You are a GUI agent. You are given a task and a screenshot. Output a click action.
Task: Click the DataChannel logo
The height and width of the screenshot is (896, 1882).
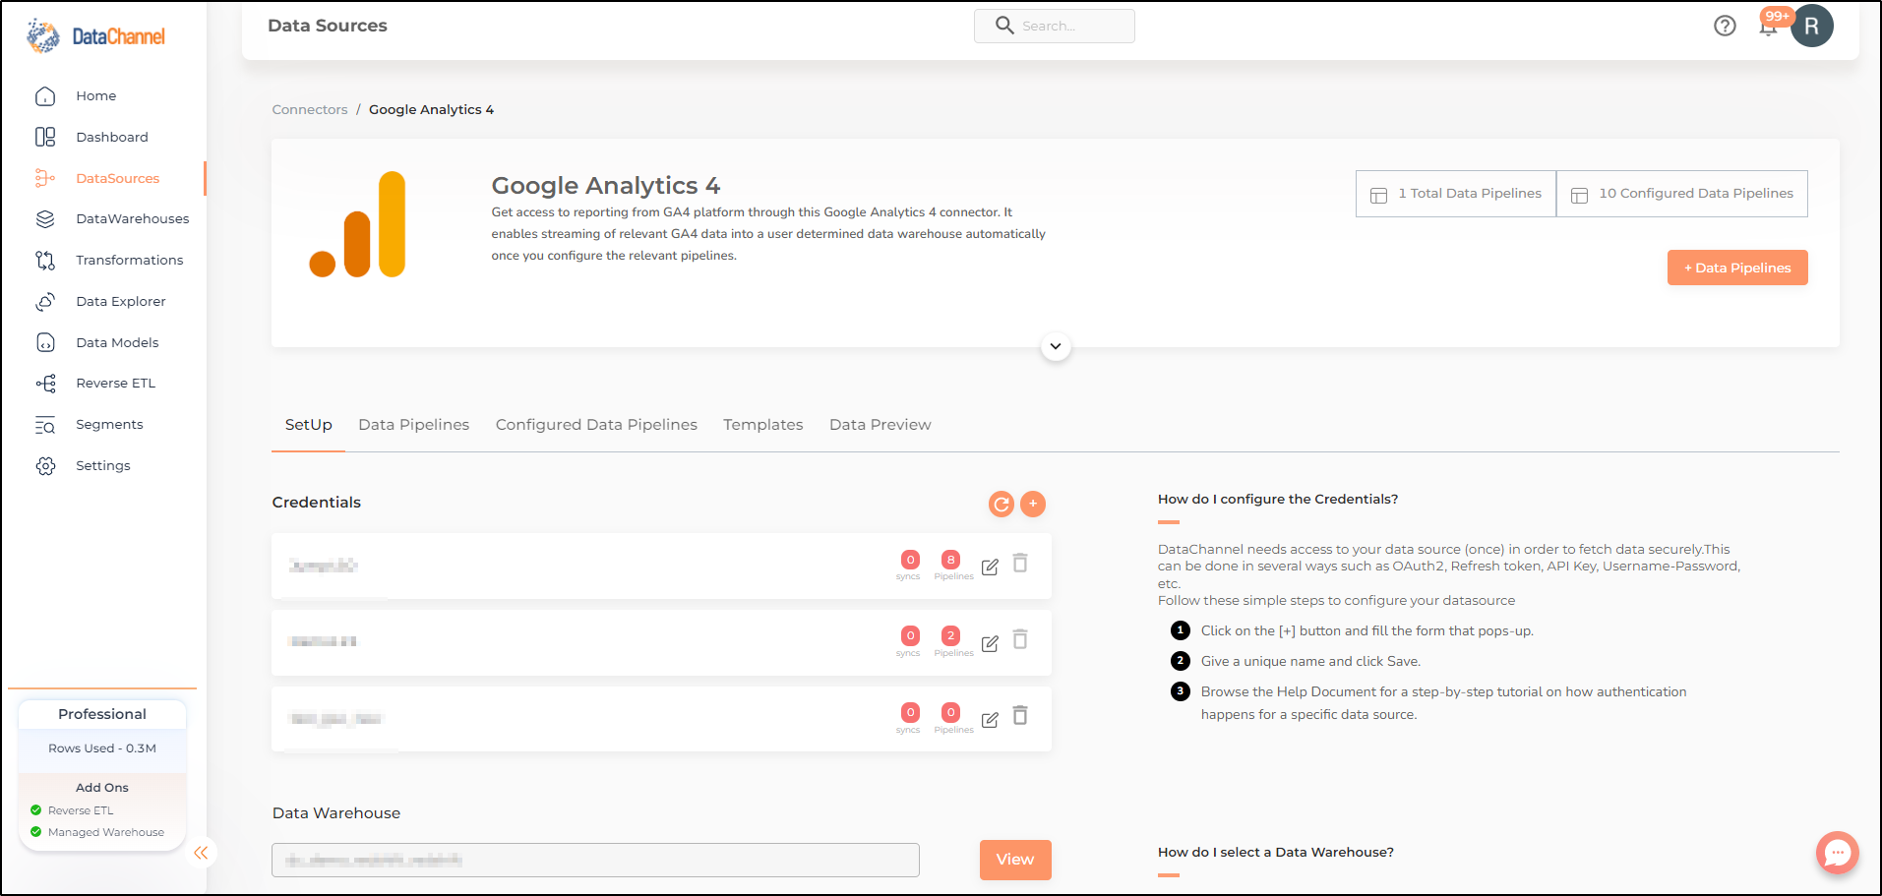coord(95,35)
